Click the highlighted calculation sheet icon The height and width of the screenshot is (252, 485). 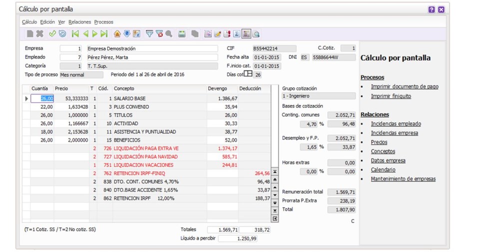(x=246, y=33)
